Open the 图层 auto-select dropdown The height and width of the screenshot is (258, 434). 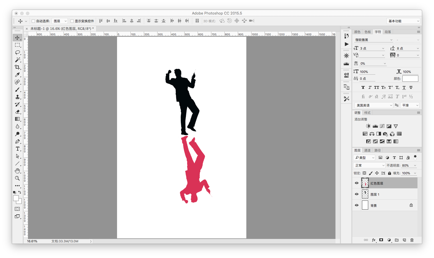[x=60, y=21]
